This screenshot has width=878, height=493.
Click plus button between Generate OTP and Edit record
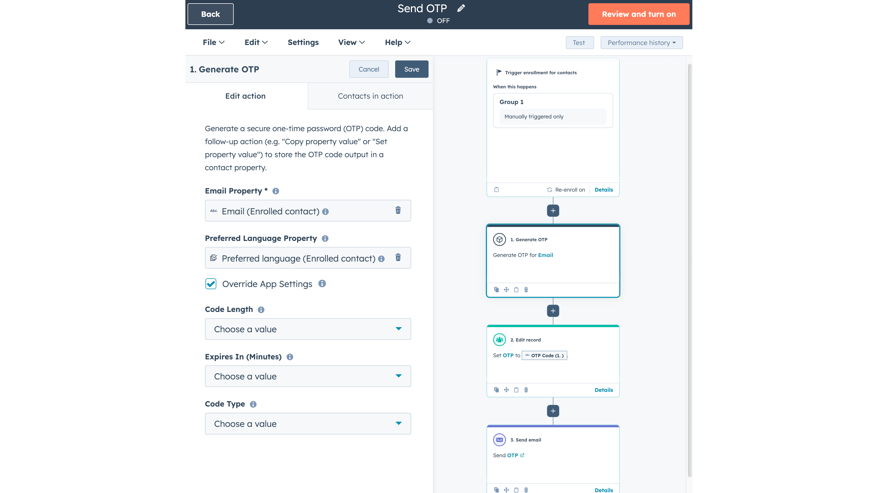point(553,311)
